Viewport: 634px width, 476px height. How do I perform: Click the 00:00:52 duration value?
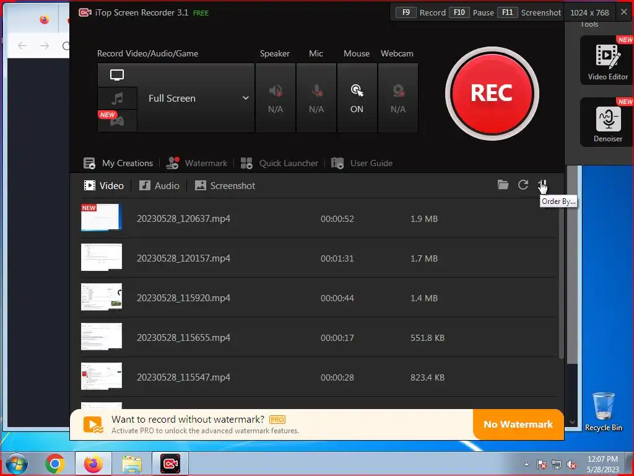(x=337, y=219)
